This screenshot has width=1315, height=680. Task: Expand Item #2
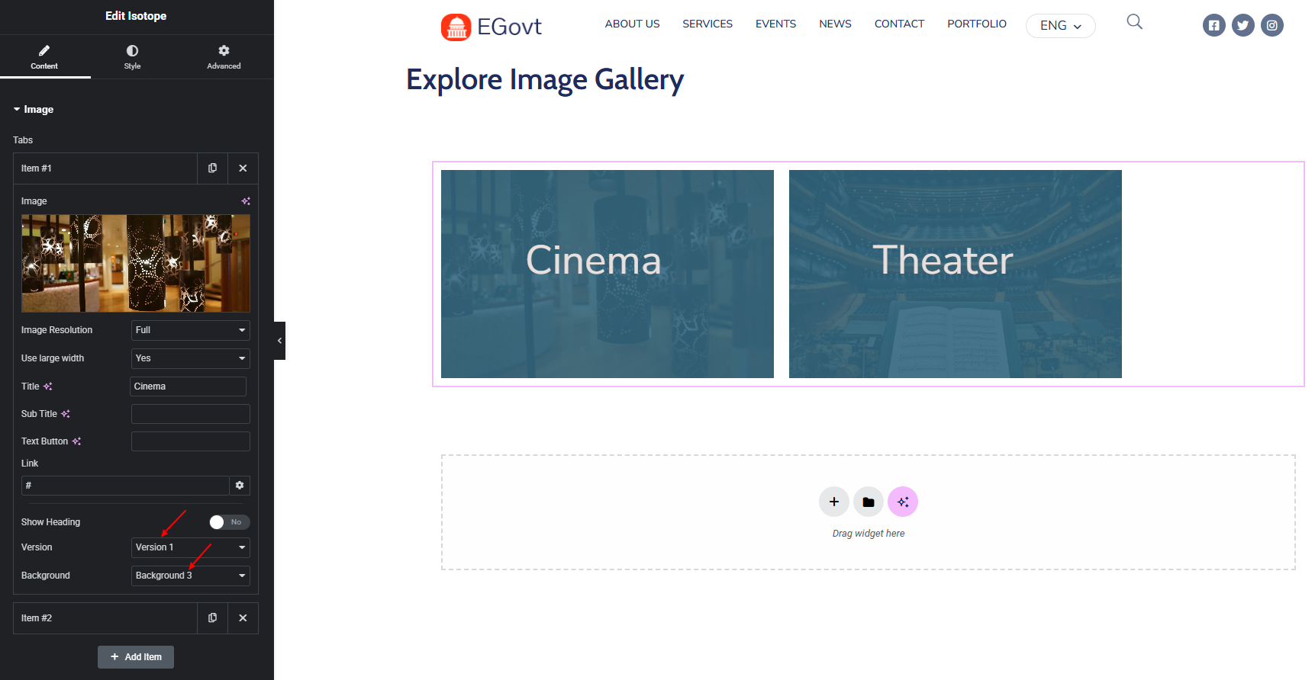pos(105,618)
